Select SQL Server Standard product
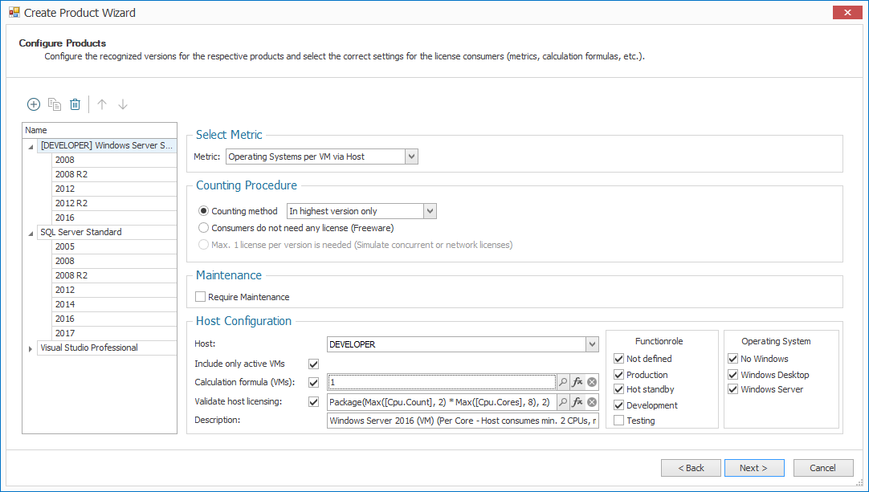Viewport: 869px width, 492px height. [x=107, y=232]
